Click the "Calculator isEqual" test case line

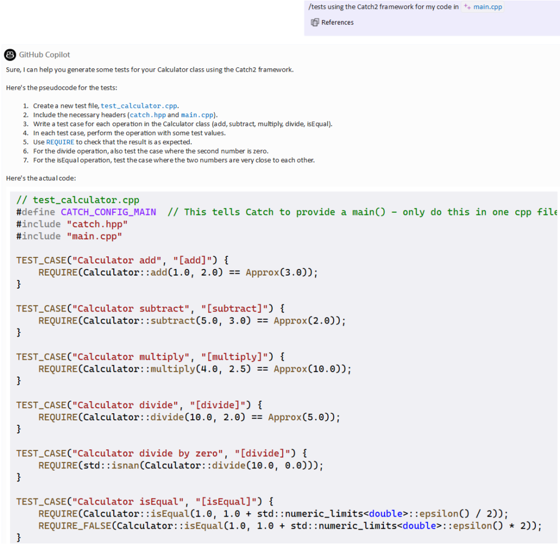(x=144, y=501)
